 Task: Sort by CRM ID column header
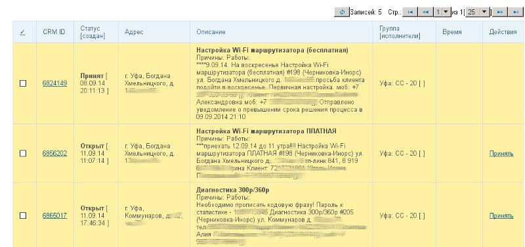54,32
